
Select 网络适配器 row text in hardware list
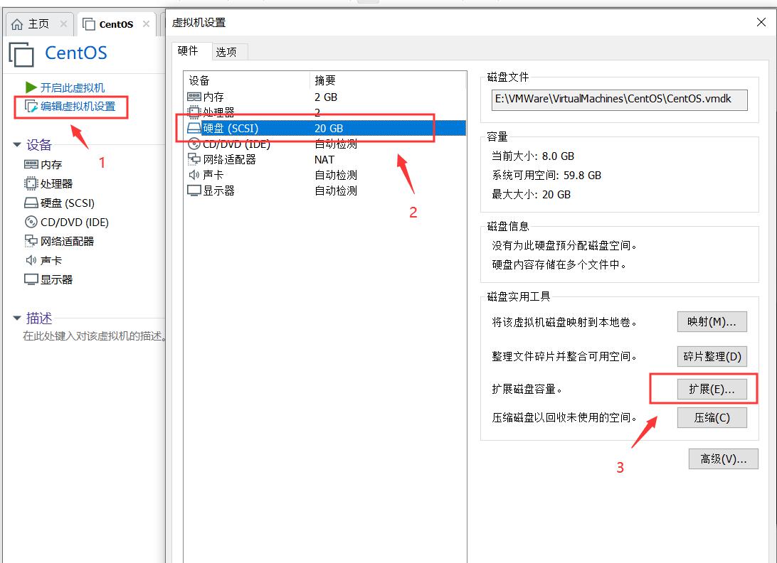(229, 159)
